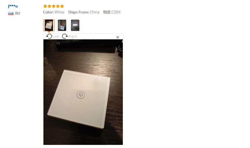Click the RU country code text
Screen dimensions: 250x148
coord(17,13)
